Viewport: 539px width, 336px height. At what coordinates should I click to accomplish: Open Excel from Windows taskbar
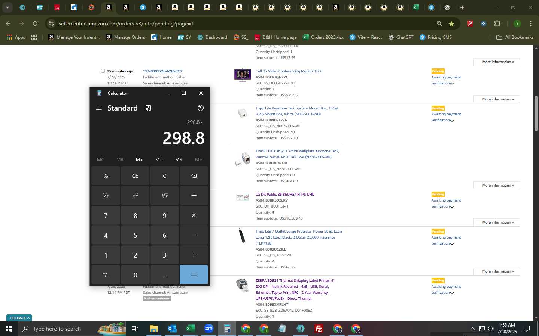(x=190, y=329)
